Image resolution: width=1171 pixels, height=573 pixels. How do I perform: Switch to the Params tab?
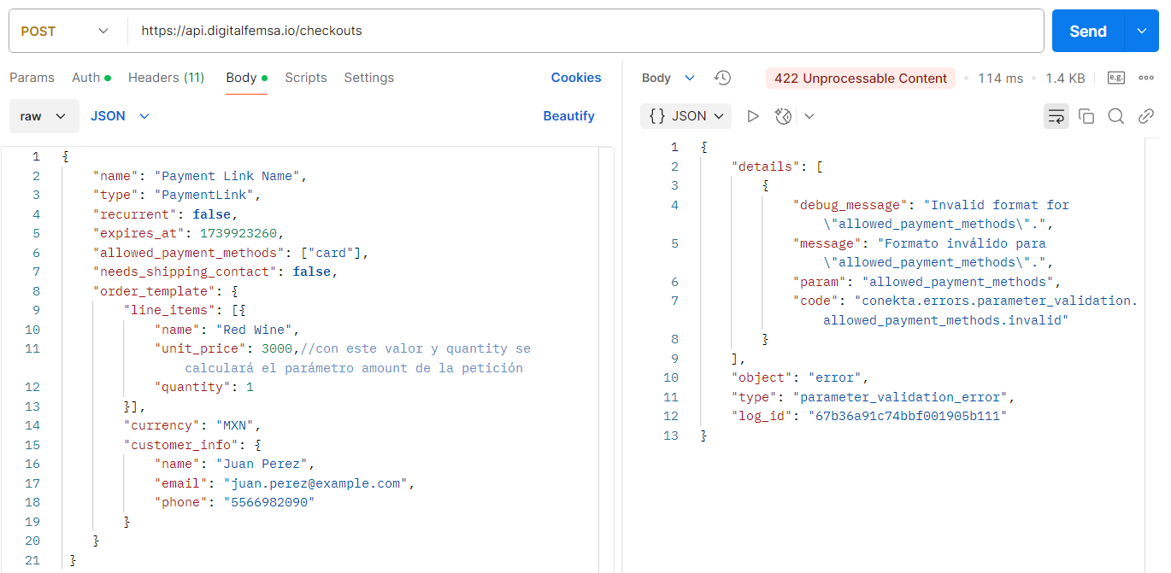[x=32, y=78]
